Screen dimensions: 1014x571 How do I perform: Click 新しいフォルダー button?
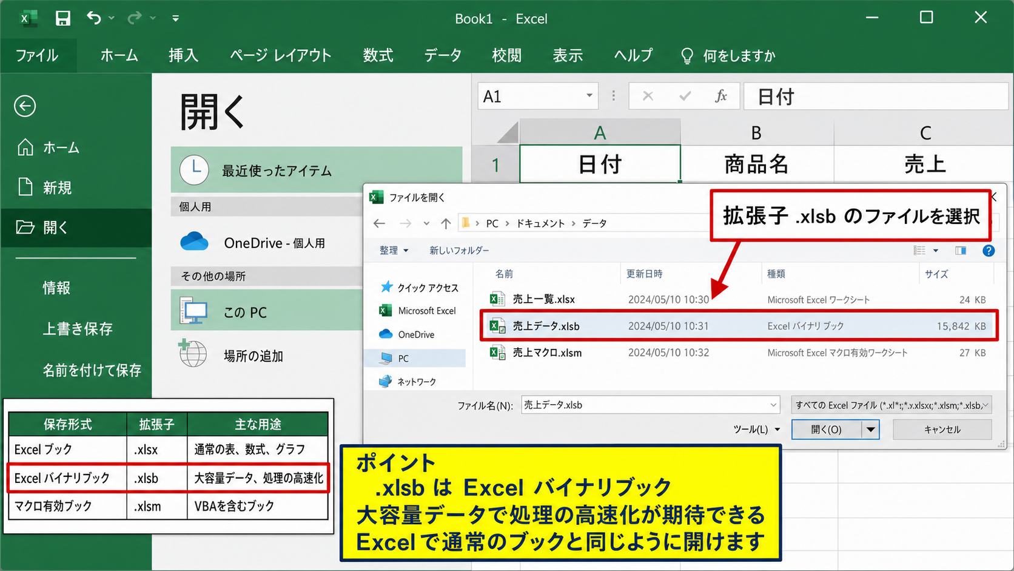pyautogui.click(x=459, y=250)
